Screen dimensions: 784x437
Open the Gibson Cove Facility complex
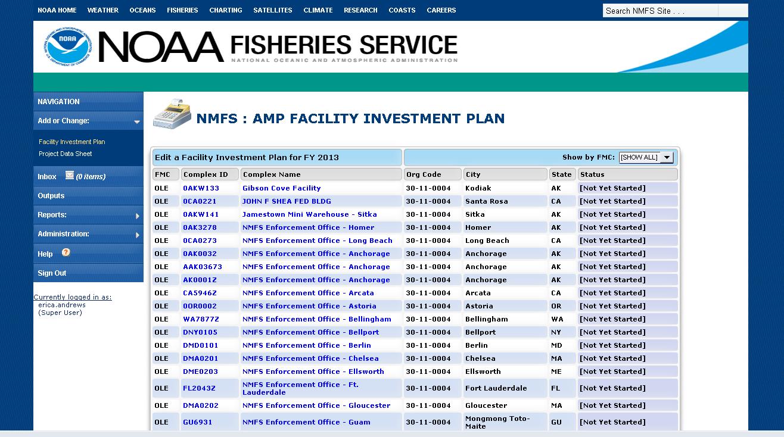(281, 188)
